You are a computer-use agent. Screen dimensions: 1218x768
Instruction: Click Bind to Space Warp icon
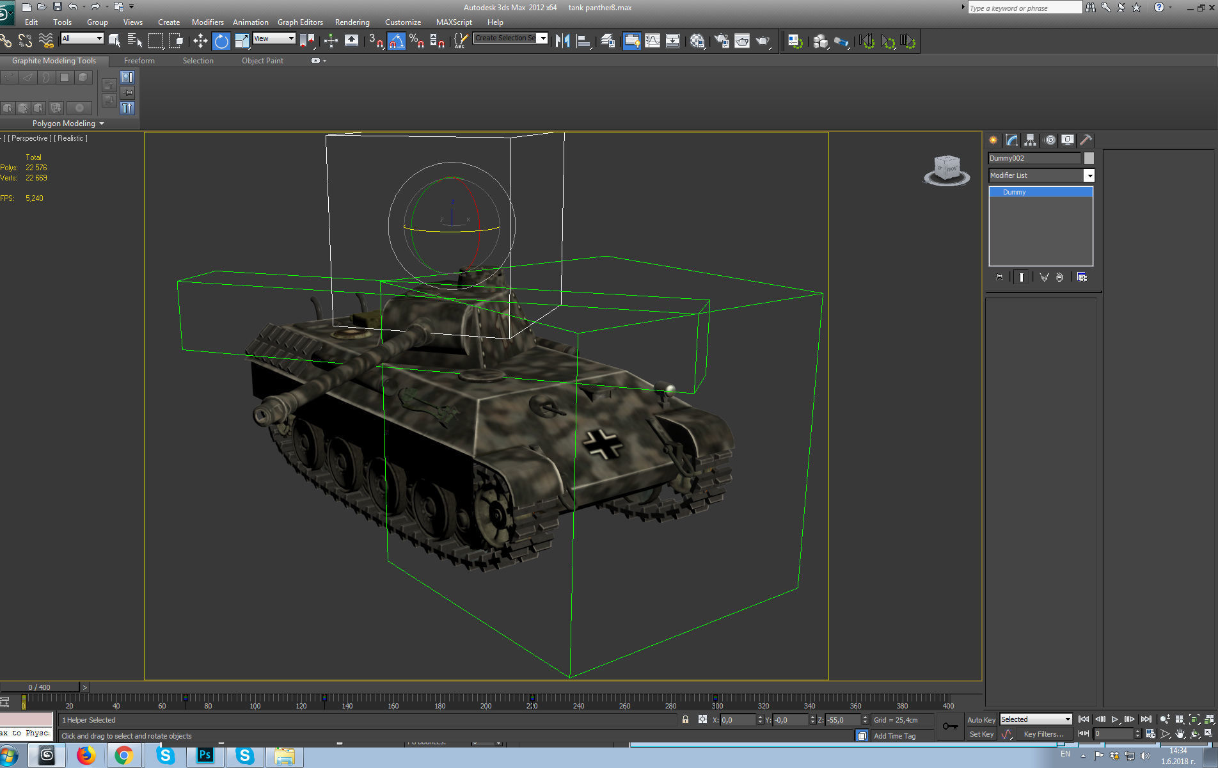click(x=46, y=41)
